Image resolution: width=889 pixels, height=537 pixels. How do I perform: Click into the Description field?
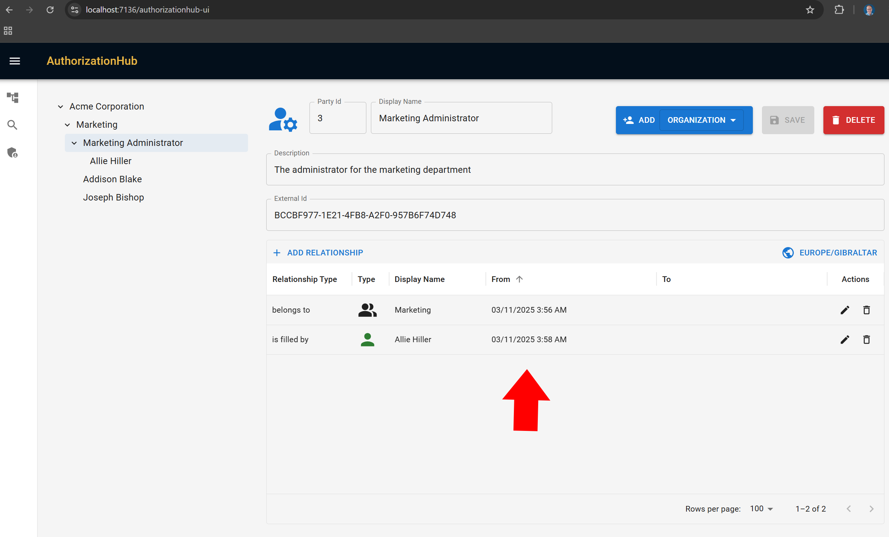[x=575, y=170]
